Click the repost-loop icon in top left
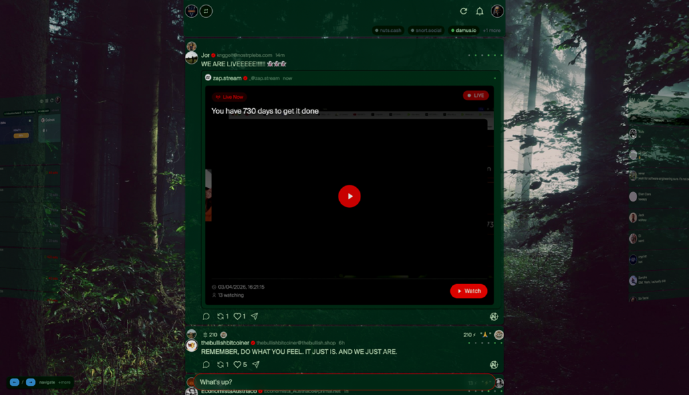 [x=206, y=11]
